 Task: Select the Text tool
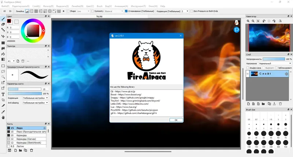(3, 95)
